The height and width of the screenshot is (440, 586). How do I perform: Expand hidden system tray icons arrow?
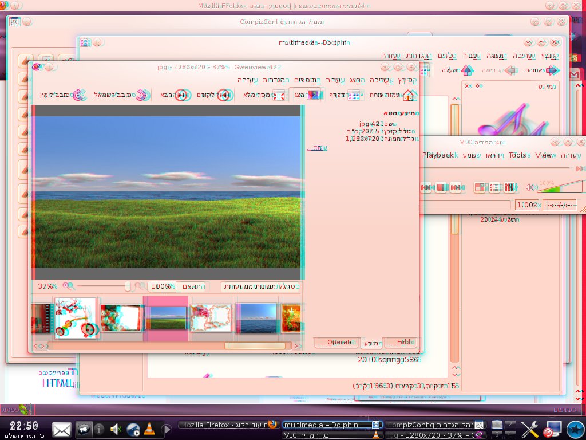point(168,429)
